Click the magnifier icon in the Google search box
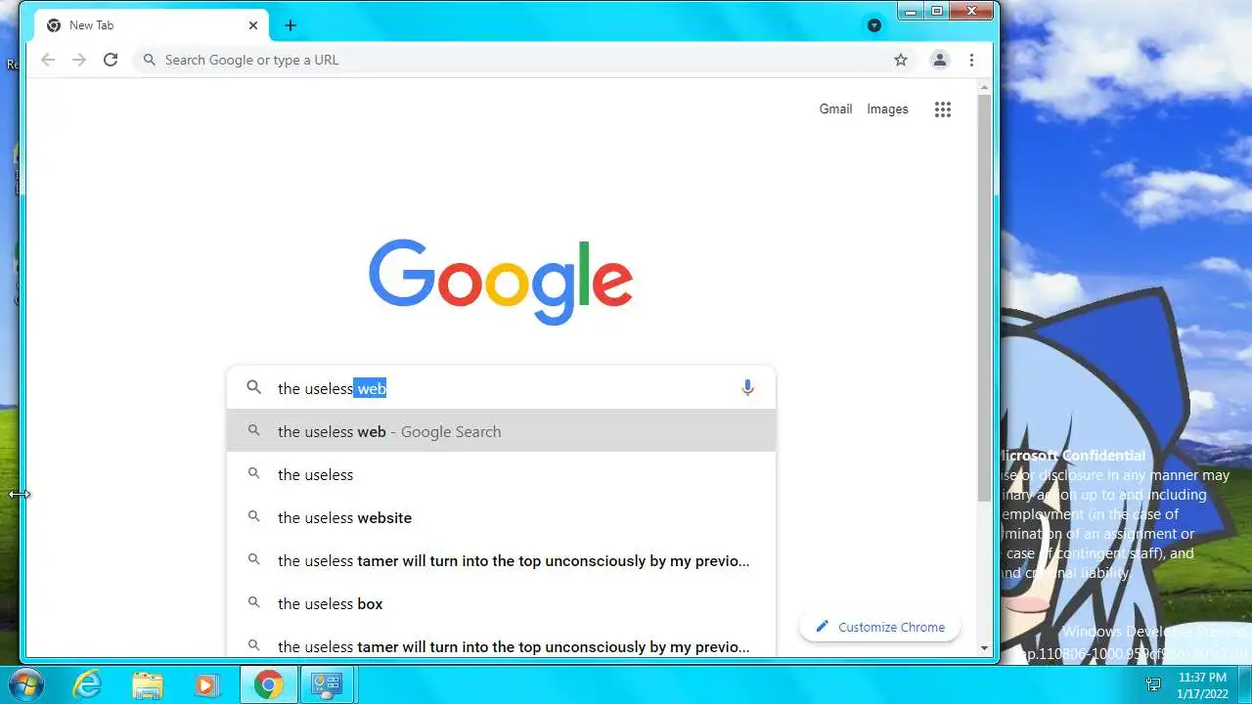 click(254, 387)
